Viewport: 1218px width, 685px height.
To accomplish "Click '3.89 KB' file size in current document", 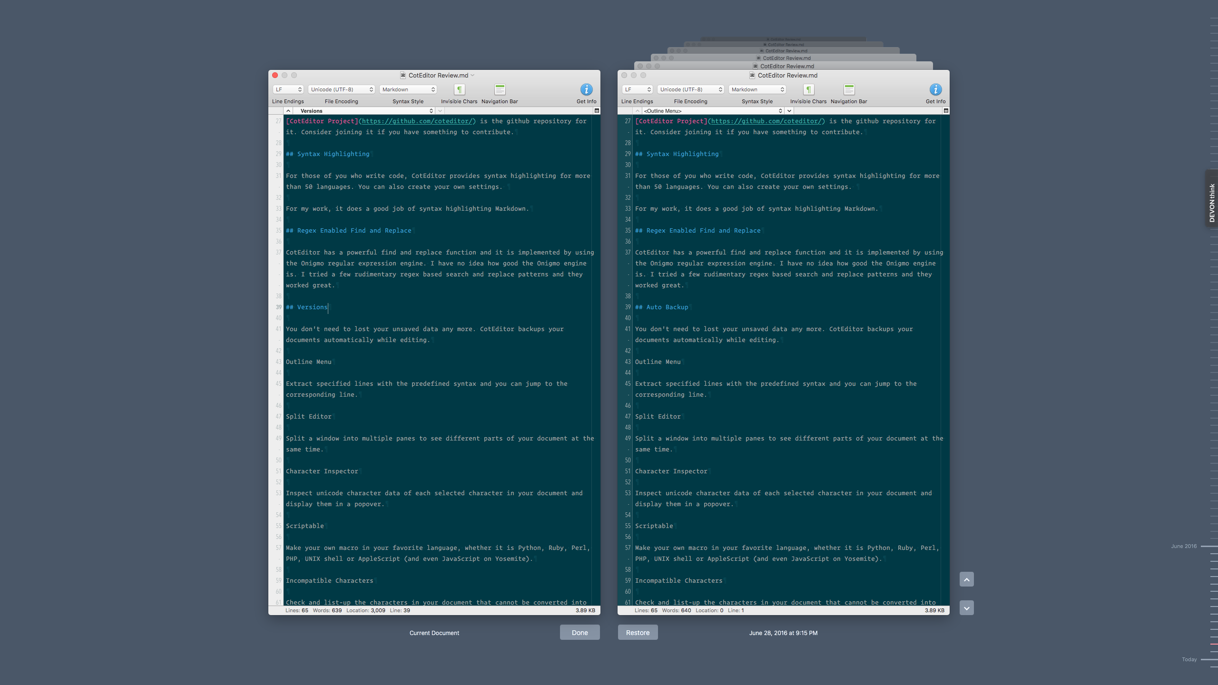I will (x=585, y=610).
